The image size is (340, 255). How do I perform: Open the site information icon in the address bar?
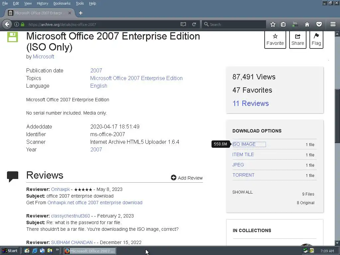(x=17, y=24)
